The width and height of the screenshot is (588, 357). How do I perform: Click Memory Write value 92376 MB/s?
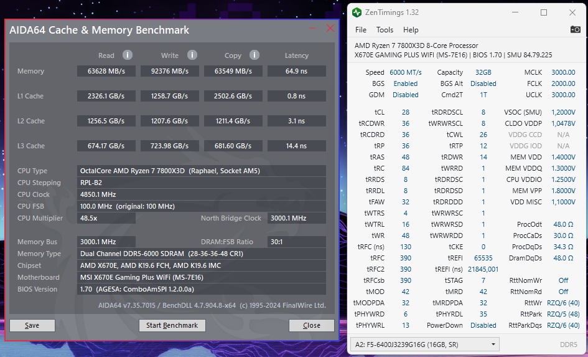(169, 71)
